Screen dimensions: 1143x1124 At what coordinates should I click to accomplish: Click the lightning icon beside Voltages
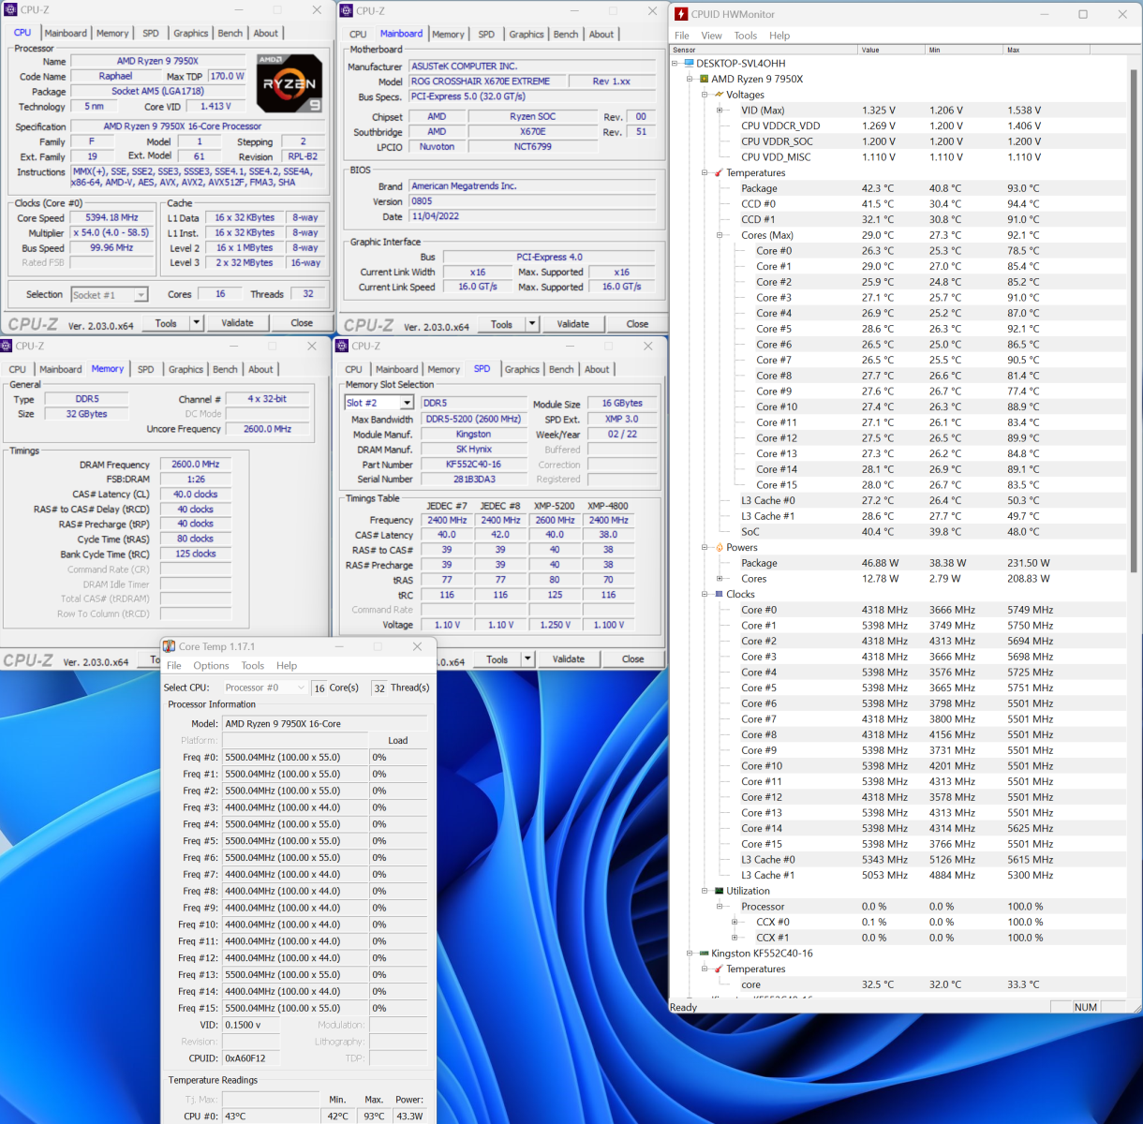pyautogui.click(x=719, y=95)
